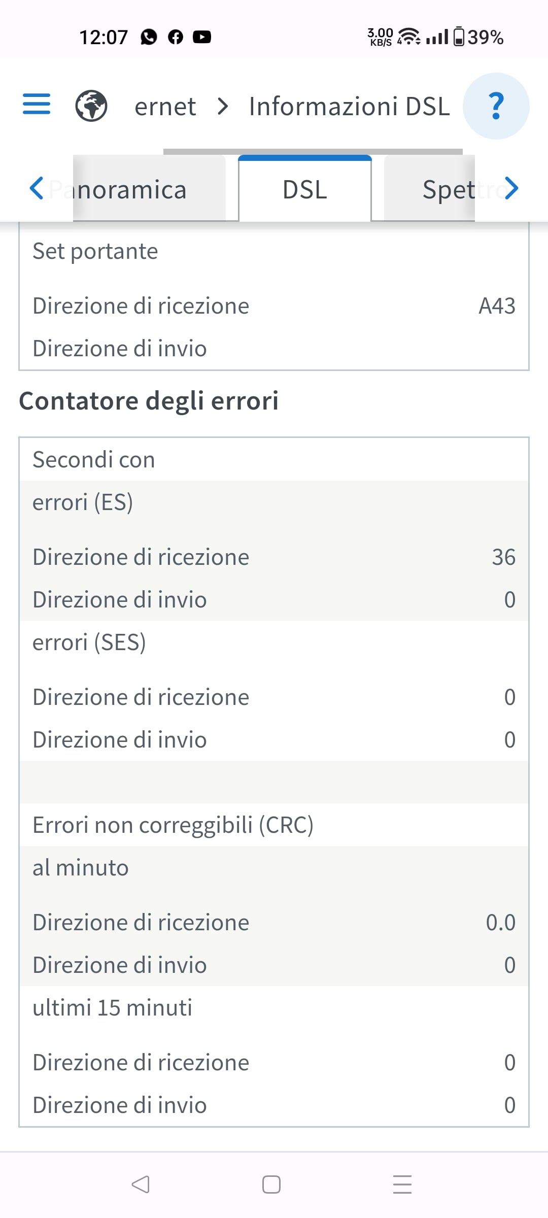Open the help question mark button
Viewport: 548px width, 1218px height.
coord(496,106)
